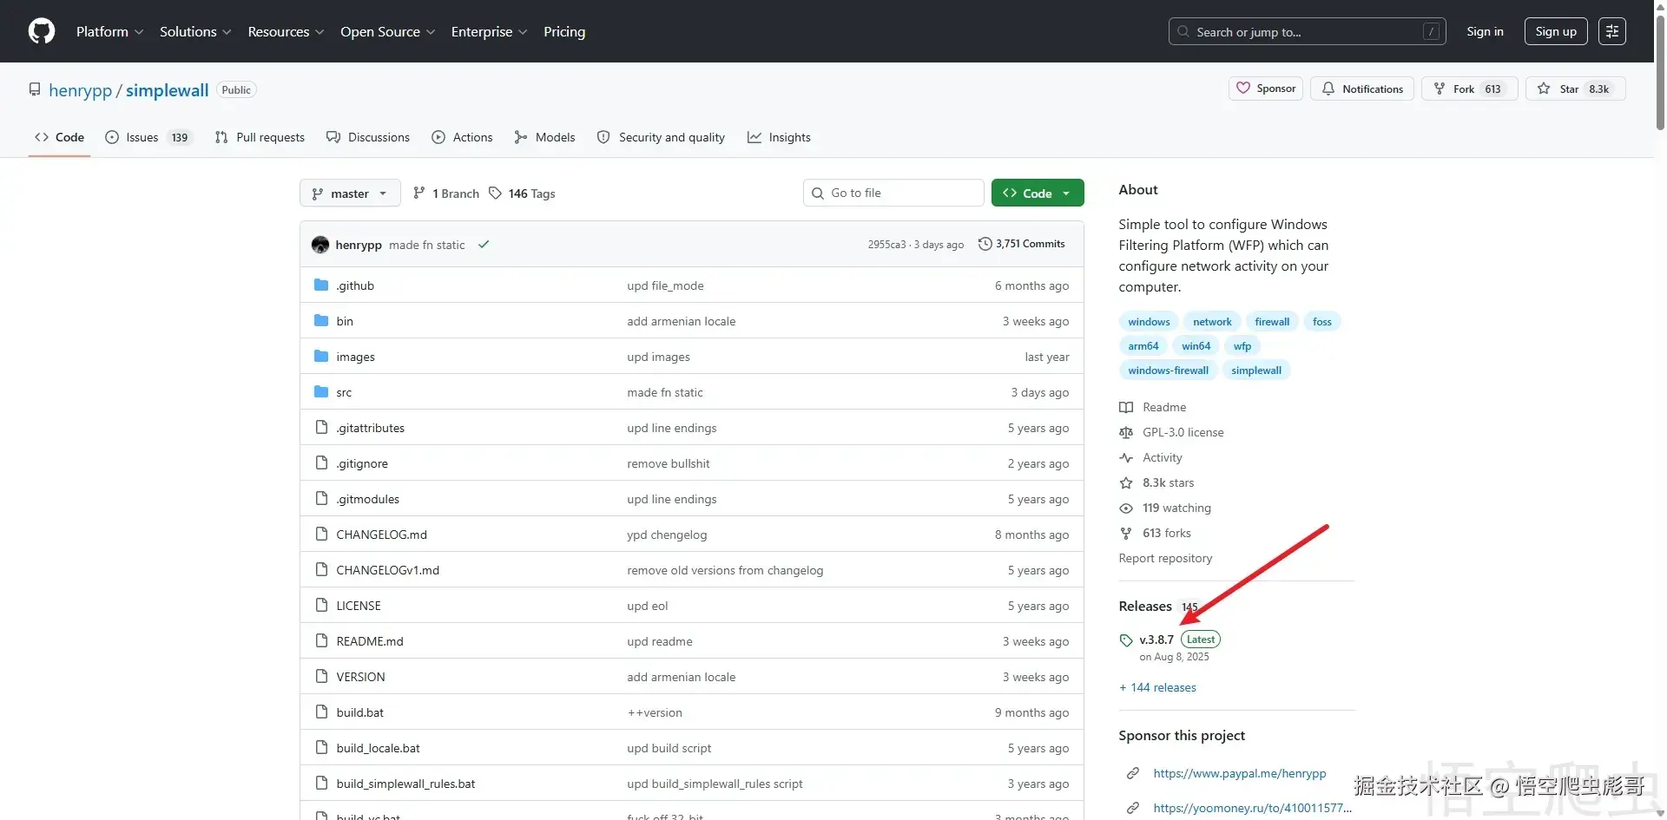Viewport: 1667px width, 820px height.
Task: Select the Code tab
Action: coord(59,137)
